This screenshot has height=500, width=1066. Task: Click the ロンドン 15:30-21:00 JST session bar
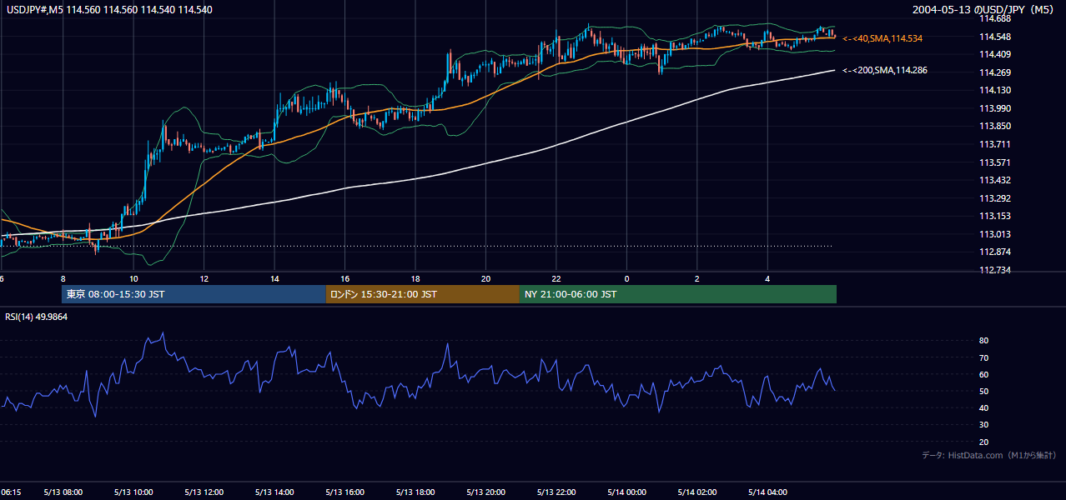tap(422, 294)
